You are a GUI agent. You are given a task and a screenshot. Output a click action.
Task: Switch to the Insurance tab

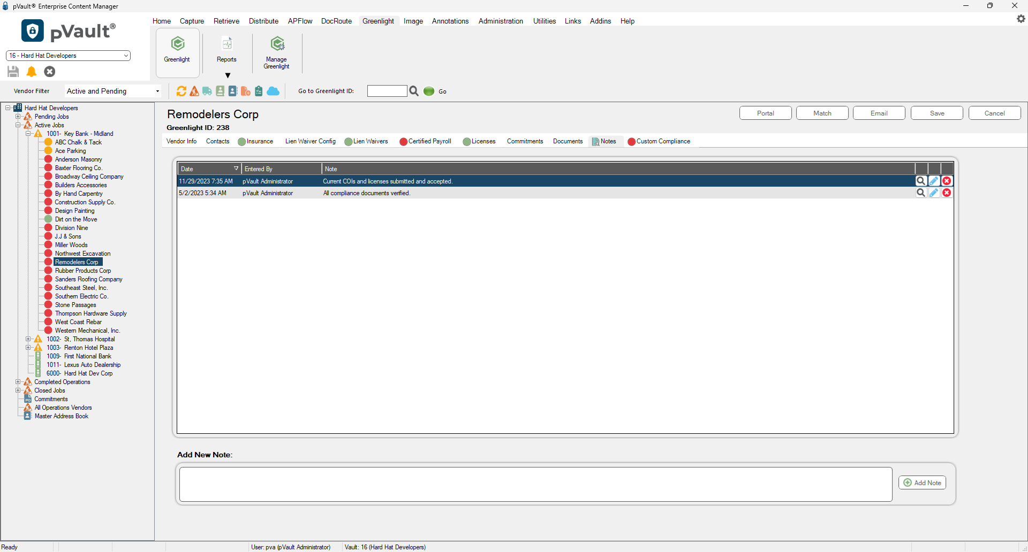[255, 142]
